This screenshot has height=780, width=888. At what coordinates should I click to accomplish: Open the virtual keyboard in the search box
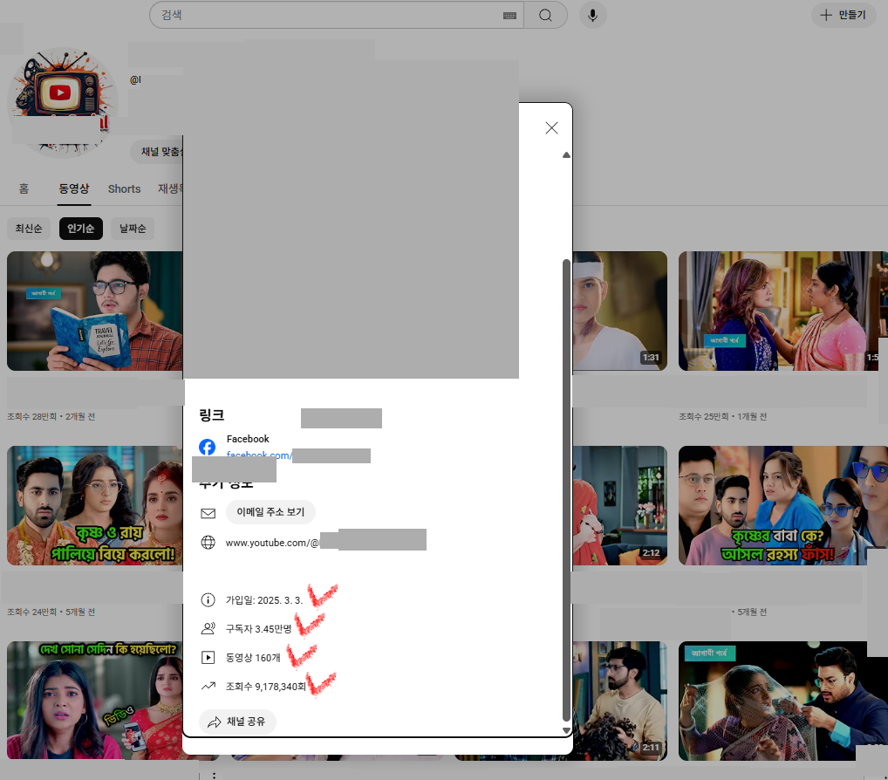pos(510,16)
